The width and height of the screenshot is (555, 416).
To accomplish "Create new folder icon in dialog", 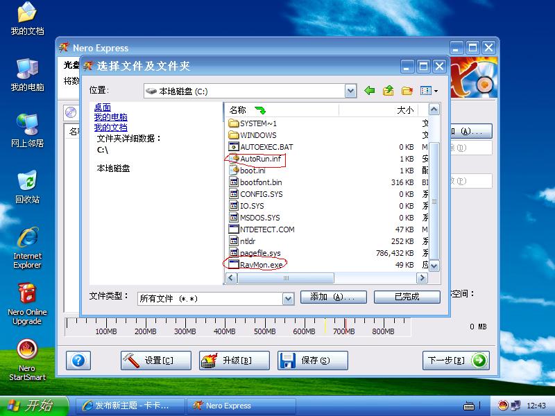I will (x=407, y=91).
